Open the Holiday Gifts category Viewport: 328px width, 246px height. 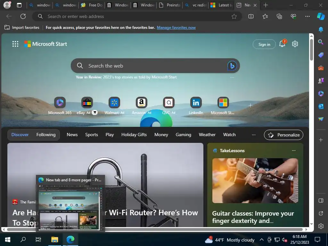pyautogui.click(x=134, y=135)
